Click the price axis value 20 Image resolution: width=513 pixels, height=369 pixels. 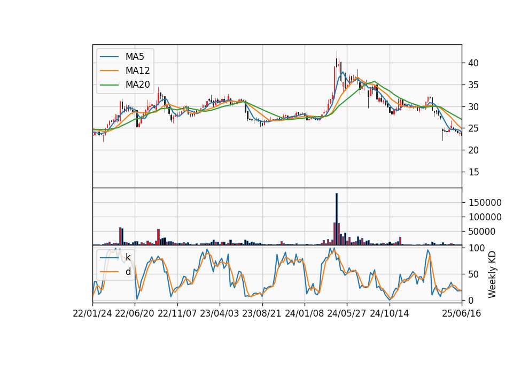[x=473, y=150]
